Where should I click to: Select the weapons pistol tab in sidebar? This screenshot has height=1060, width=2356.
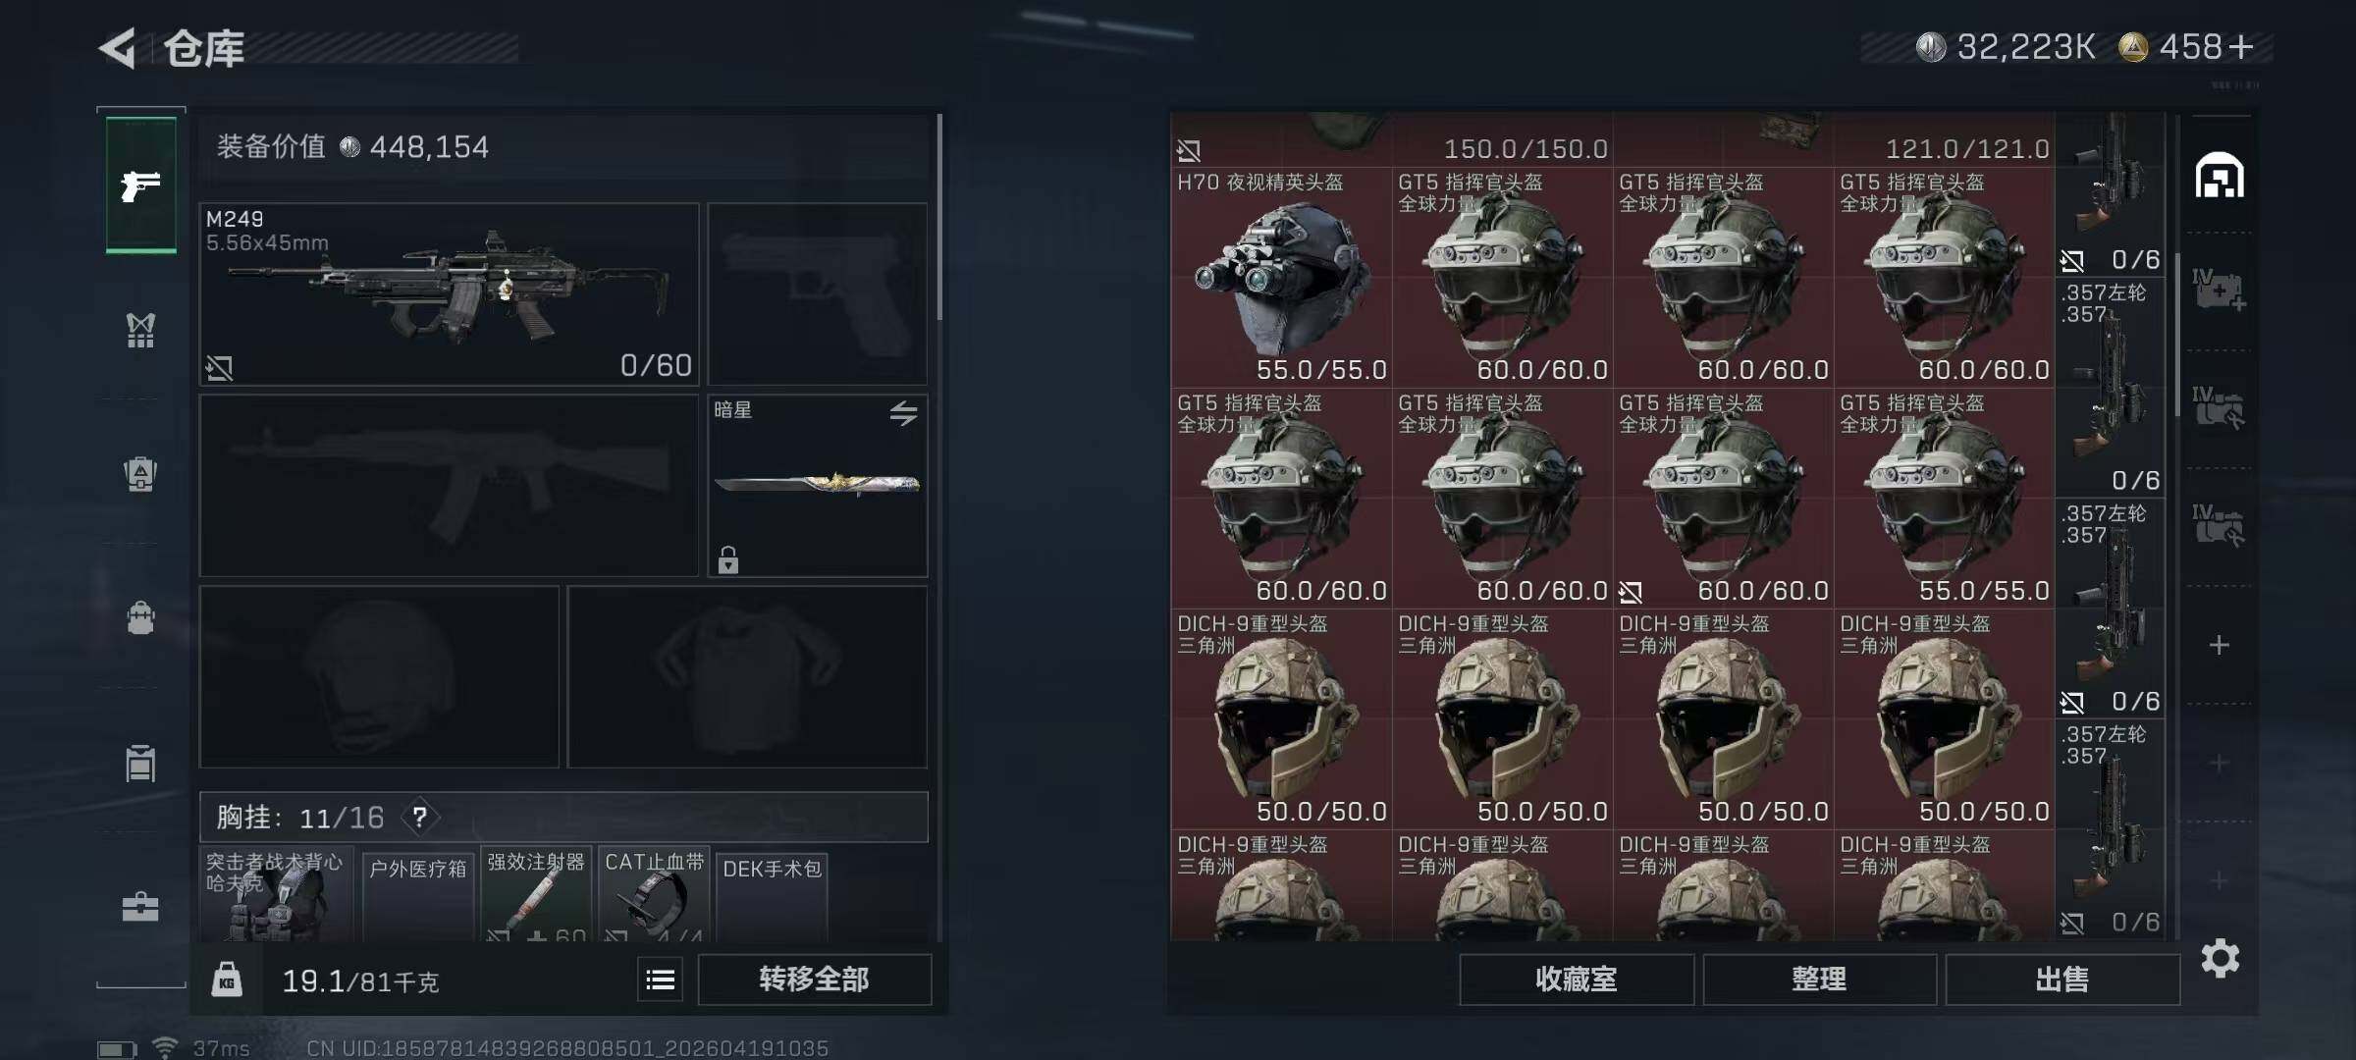tap(141, 185)
